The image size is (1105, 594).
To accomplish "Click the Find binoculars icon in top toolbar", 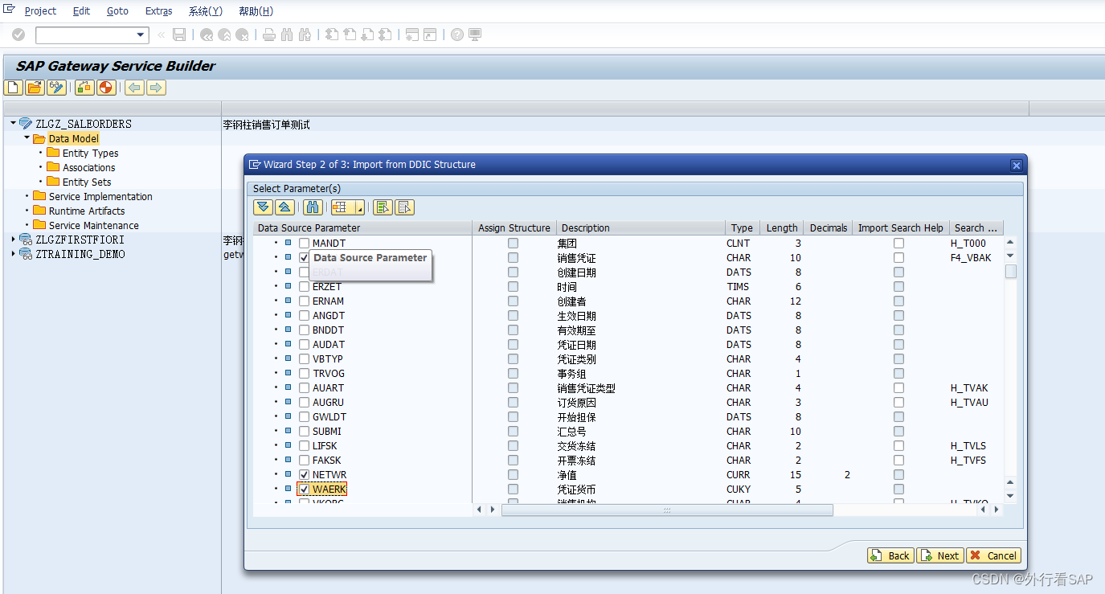I will [x=287, y=35].
